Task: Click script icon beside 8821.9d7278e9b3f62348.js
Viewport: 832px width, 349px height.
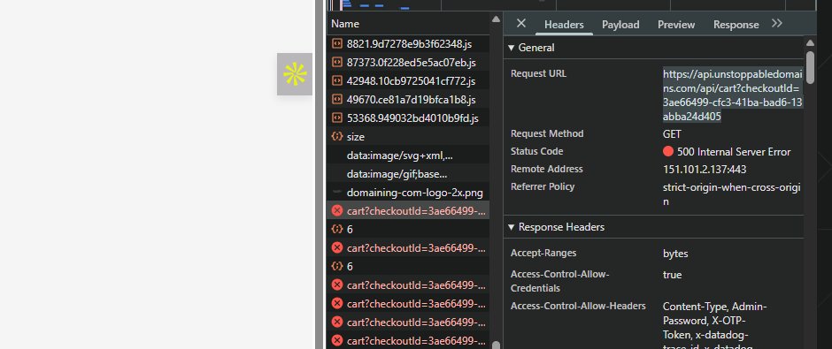Action: pyautogui.click(x=337, y=43)
